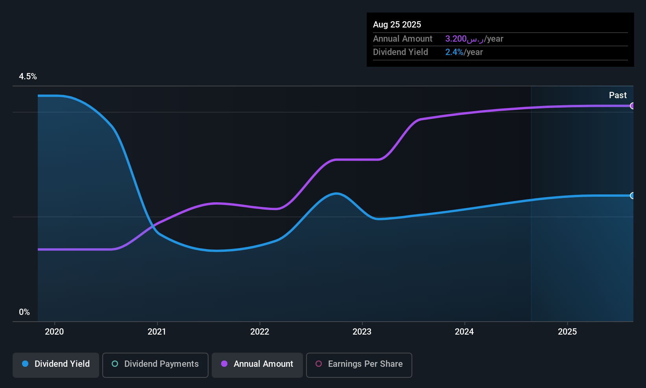Click the 2025 x-axis label
This screenshot has width=646, height=388.
(x=567, y=331)
